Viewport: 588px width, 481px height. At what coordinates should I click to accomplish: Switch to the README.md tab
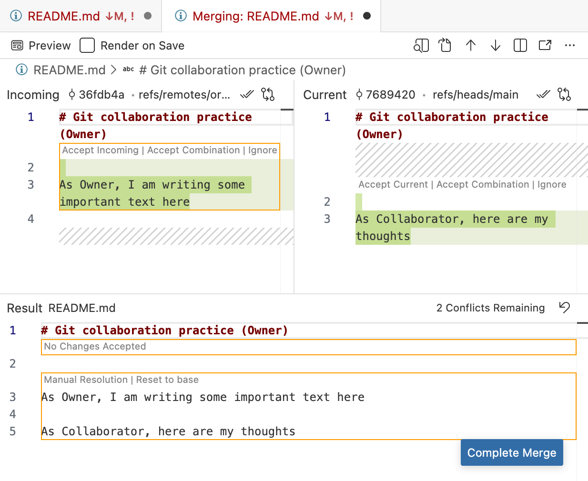point(81,16)
